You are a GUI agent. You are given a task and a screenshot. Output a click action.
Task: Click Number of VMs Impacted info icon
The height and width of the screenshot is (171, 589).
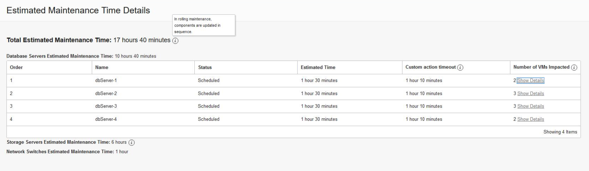click(x=574, y=67)
